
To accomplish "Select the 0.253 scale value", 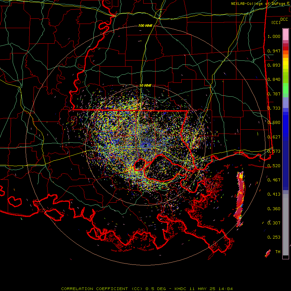I will [x=274, y=237].
